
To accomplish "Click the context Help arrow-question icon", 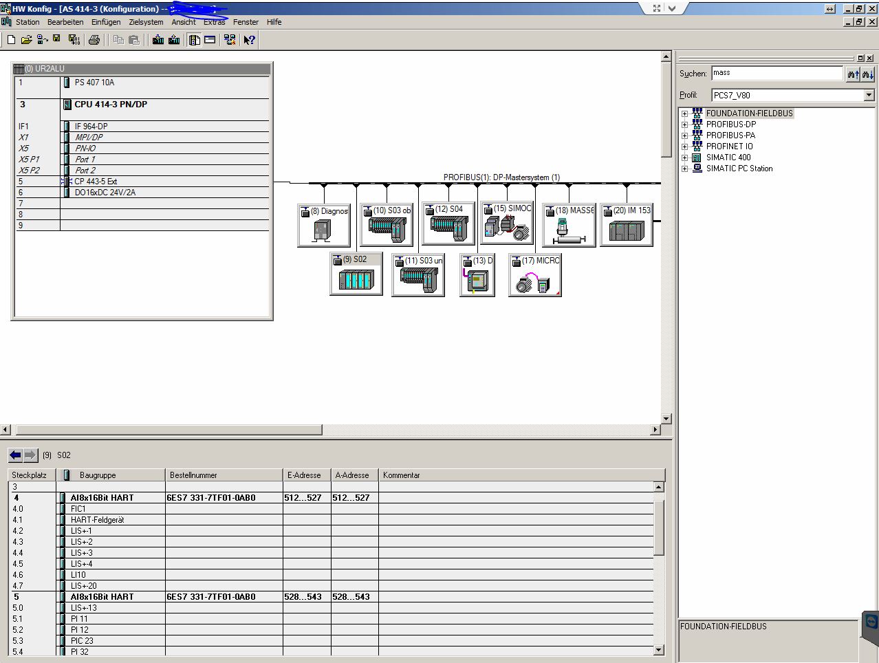I will 249,40.
